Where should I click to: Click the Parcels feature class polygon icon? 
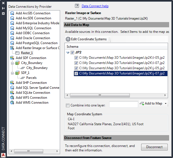click(23, 78)
